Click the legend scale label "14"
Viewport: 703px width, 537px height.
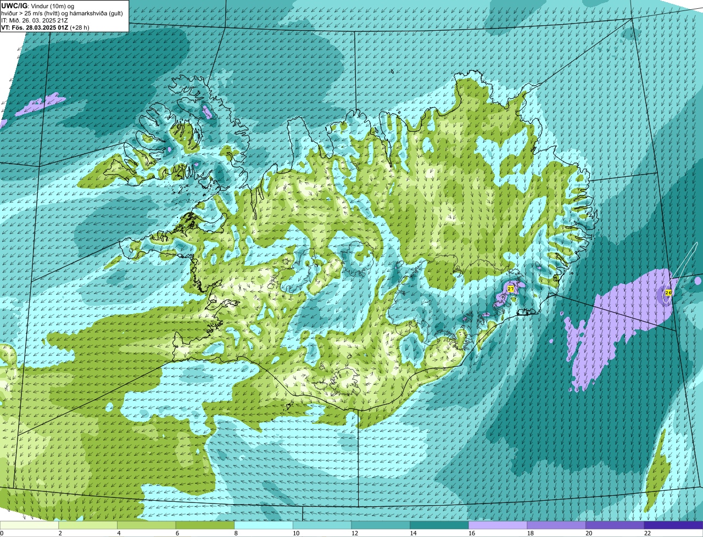[x=413, y=533]
